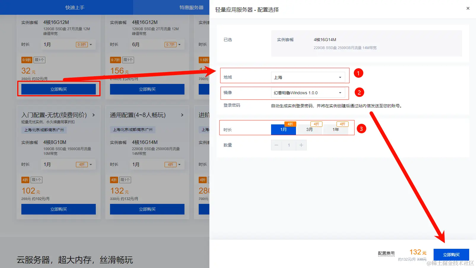Image resolution: width=476 pixels, height=268 pixels.
Task: Click the 登录密码 auto-generate description text
Action: [337, 106]
